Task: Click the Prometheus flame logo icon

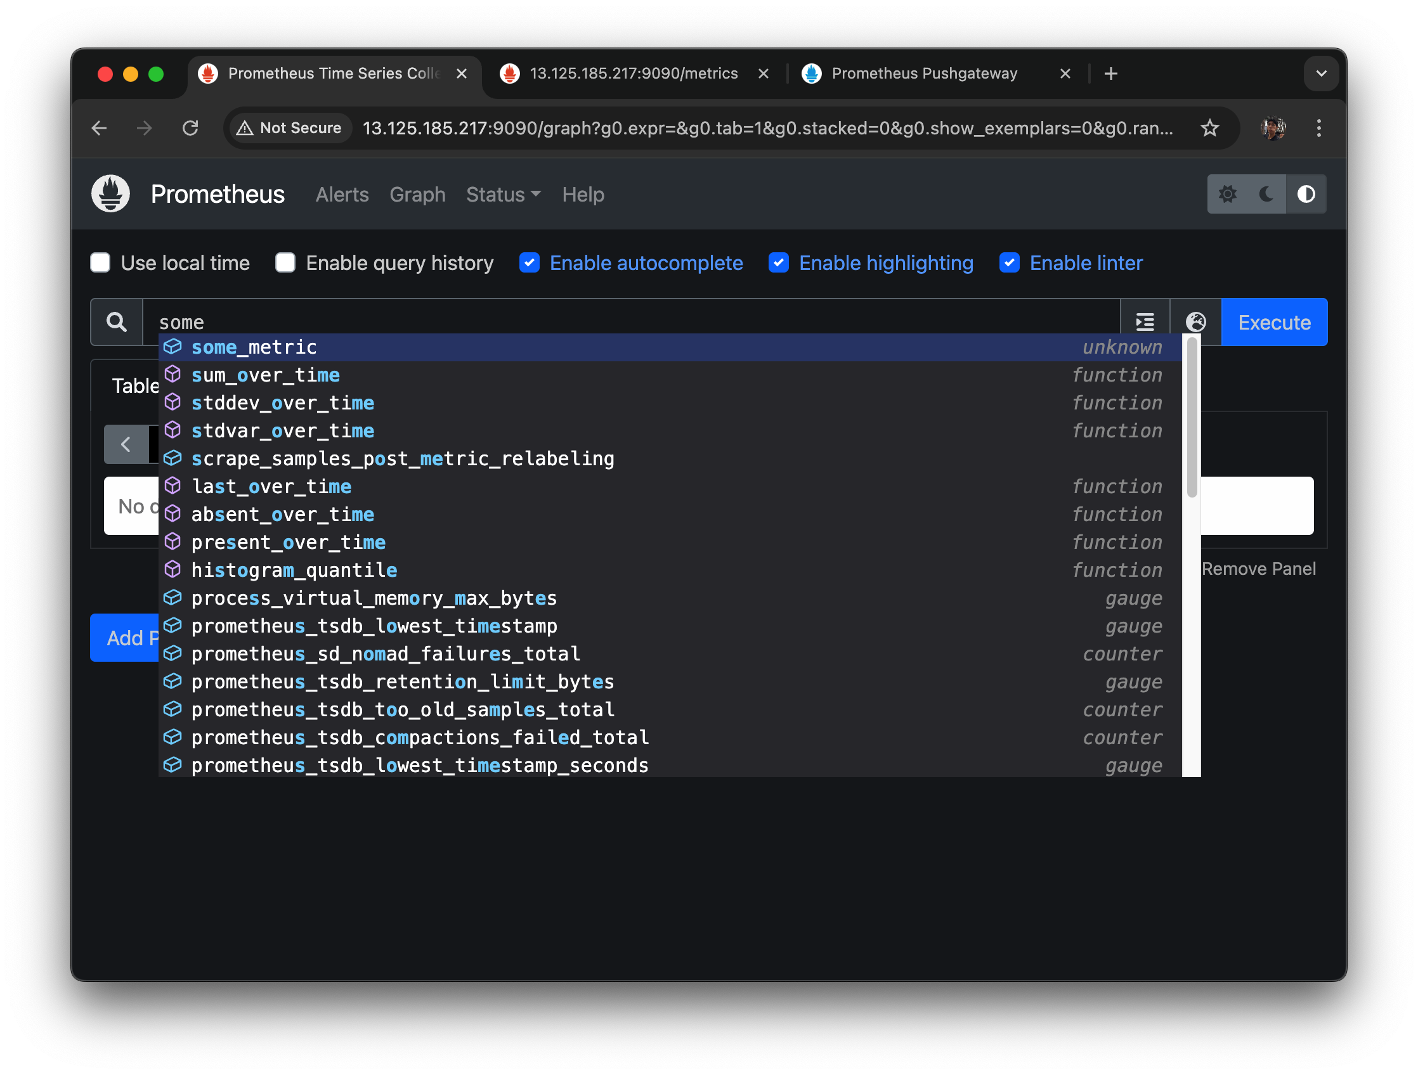Action: tap(110, 193)
